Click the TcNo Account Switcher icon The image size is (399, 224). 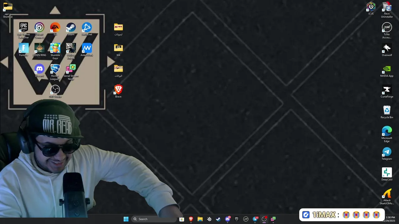pyautogui.click(x=387, y=30)
